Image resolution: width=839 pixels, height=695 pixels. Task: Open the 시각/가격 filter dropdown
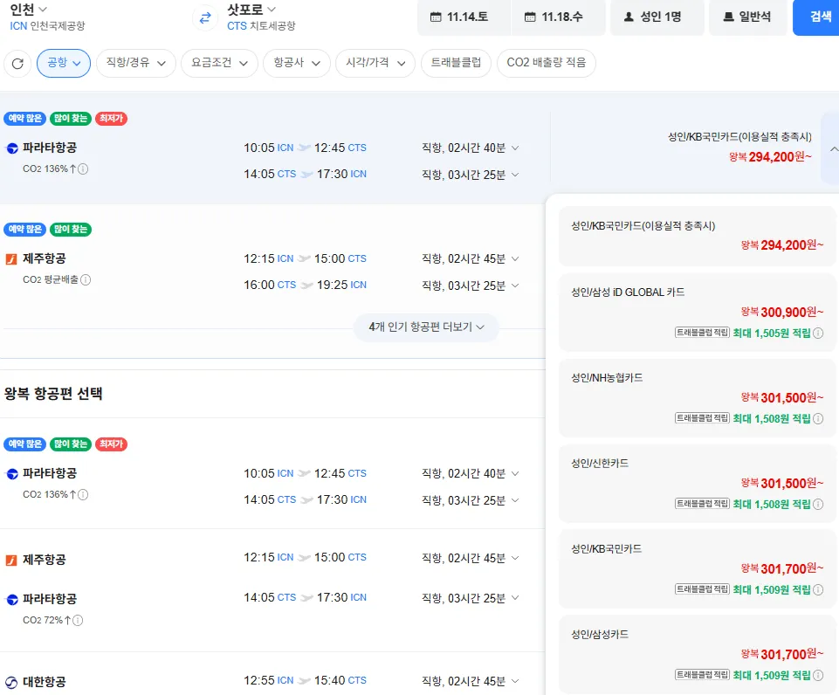tap(375, 63)
